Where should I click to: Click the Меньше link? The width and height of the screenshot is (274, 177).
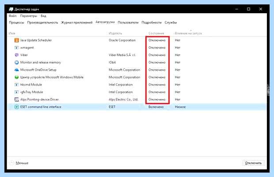point(22,163)
